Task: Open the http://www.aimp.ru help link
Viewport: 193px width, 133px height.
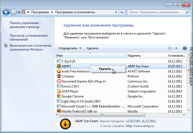Action: (140, 126)
